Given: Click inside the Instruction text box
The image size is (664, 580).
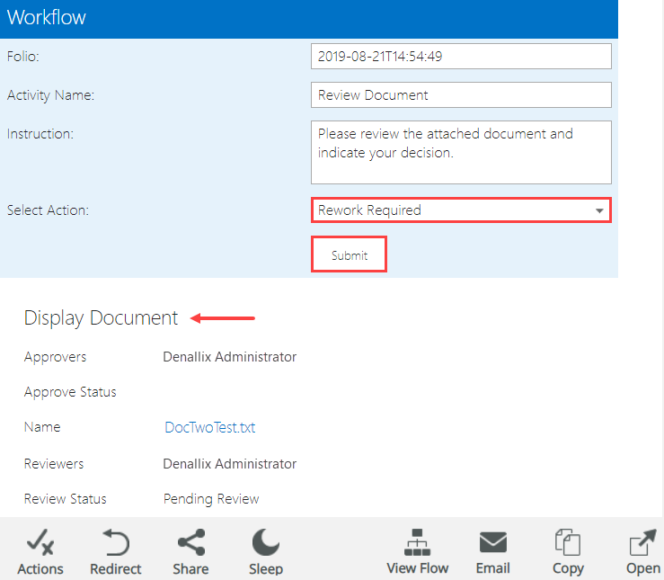Looking at the screenshot, I should pyautogui.click(x=460, y=152).
